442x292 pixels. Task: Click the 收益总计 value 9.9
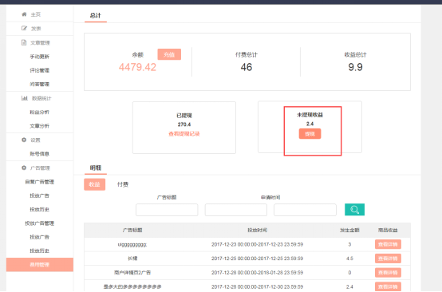click(x=356, y=67)
